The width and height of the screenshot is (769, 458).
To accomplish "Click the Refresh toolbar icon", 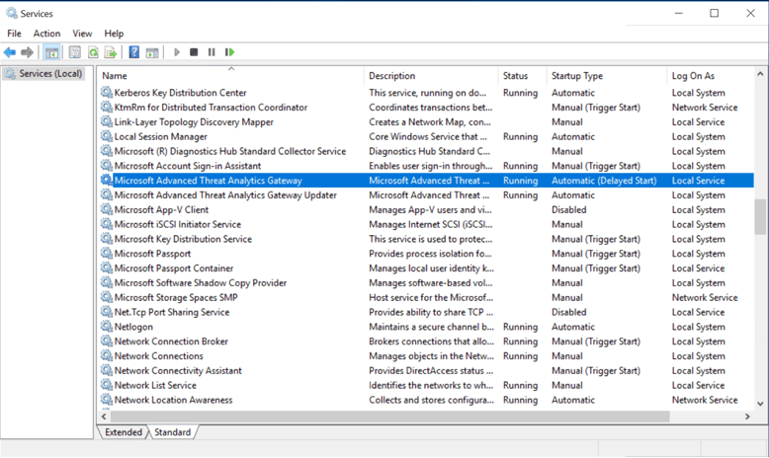I will coord(93,52).
